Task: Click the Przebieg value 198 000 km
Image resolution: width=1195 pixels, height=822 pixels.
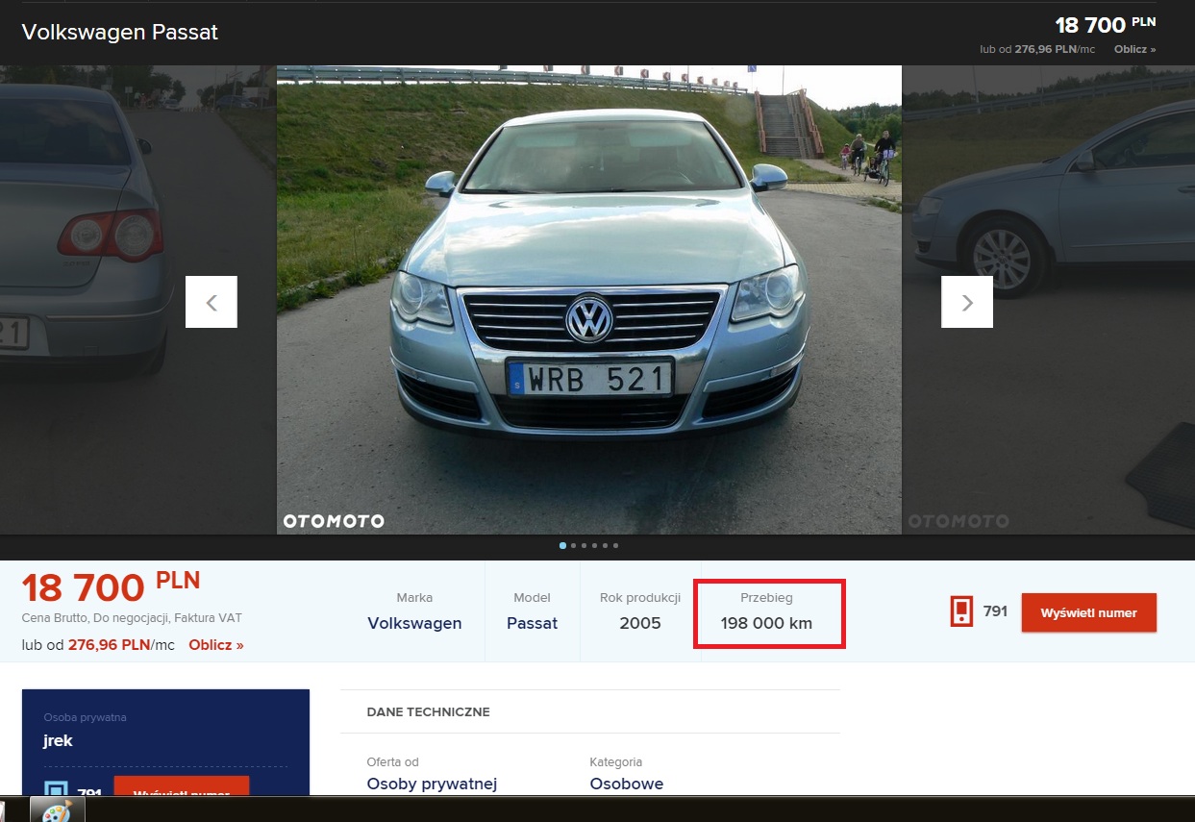Action: (x=766, y=623)
